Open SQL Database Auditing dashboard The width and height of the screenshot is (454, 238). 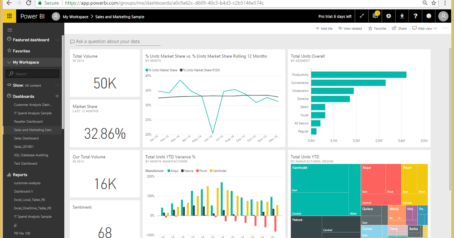click(31, 155)
